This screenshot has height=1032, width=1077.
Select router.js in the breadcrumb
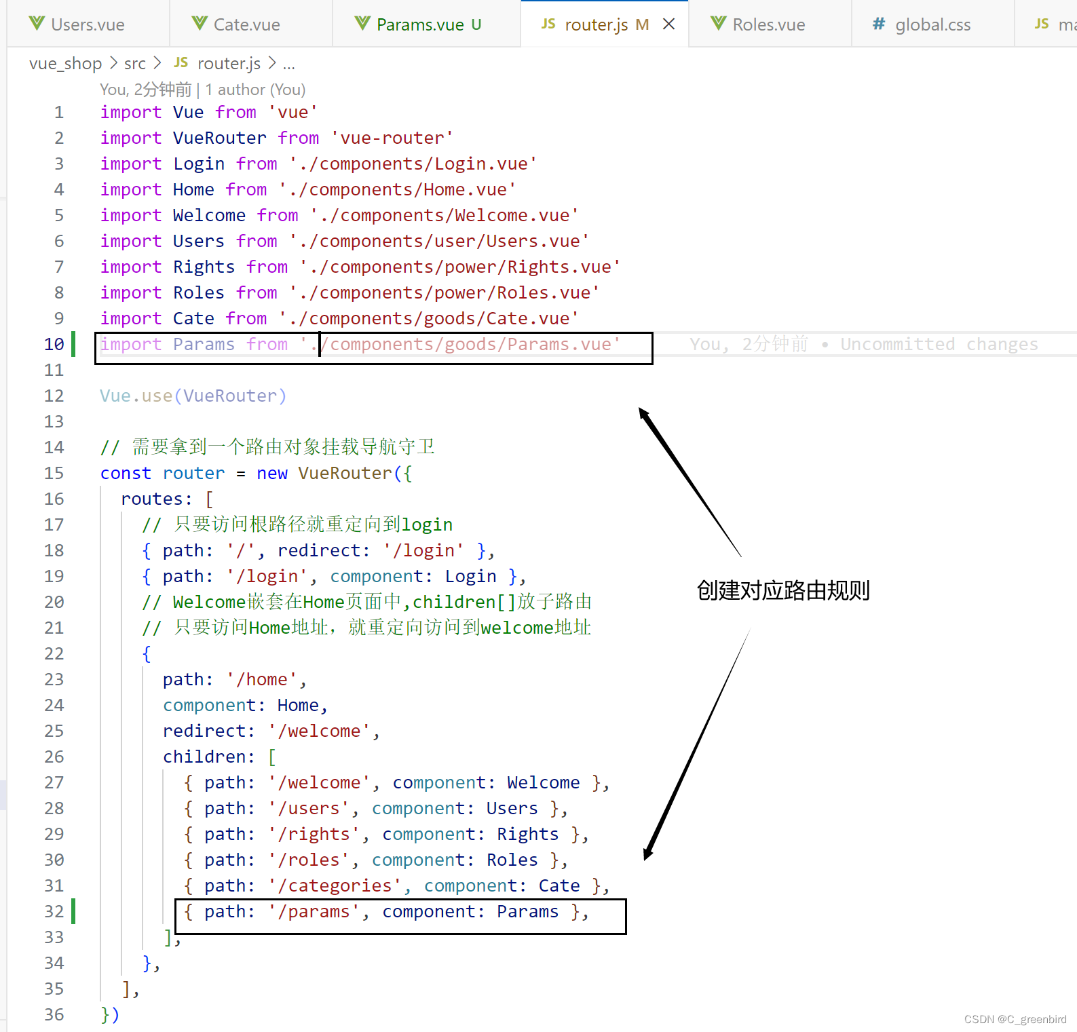[229, 64]
